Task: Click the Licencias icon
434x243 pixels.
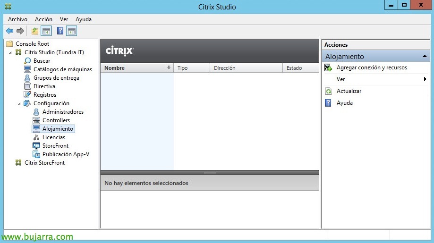Action: point(36,137)
